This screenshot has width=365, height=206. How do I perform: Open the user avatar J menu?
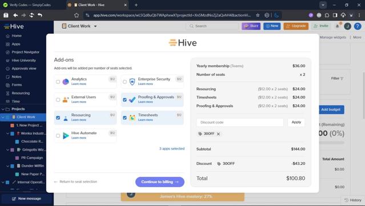click(x=347, y=26)
